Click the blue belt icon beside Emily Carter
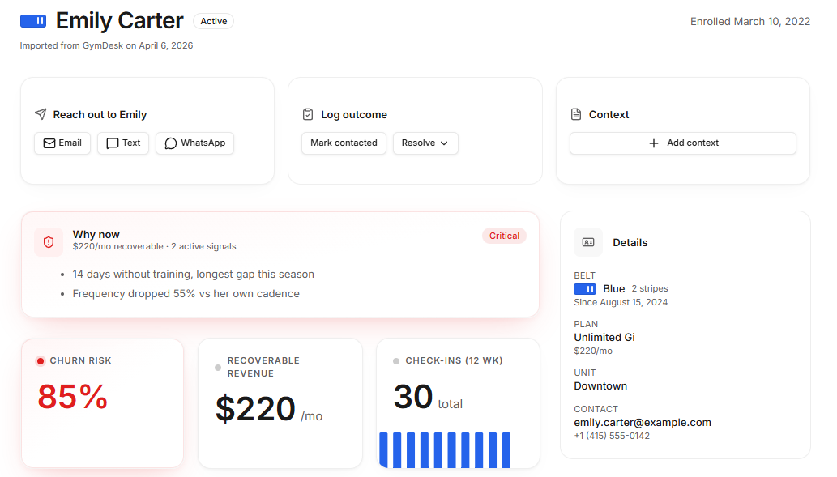The image size is (837, 477). (x=33, y=21)
